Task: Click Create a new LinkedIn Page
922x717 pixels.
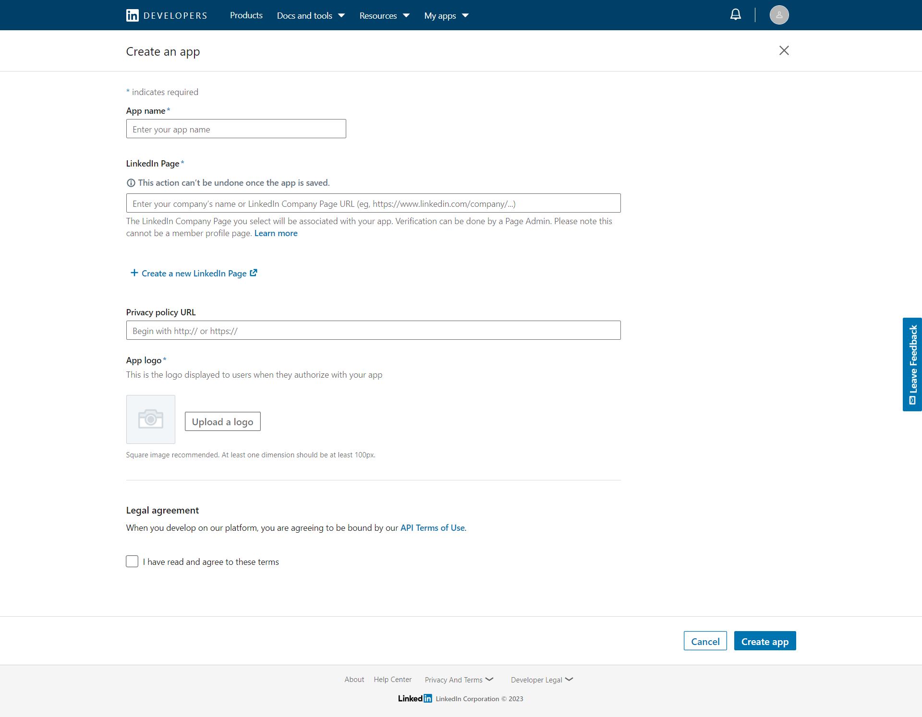Action: 194,273
